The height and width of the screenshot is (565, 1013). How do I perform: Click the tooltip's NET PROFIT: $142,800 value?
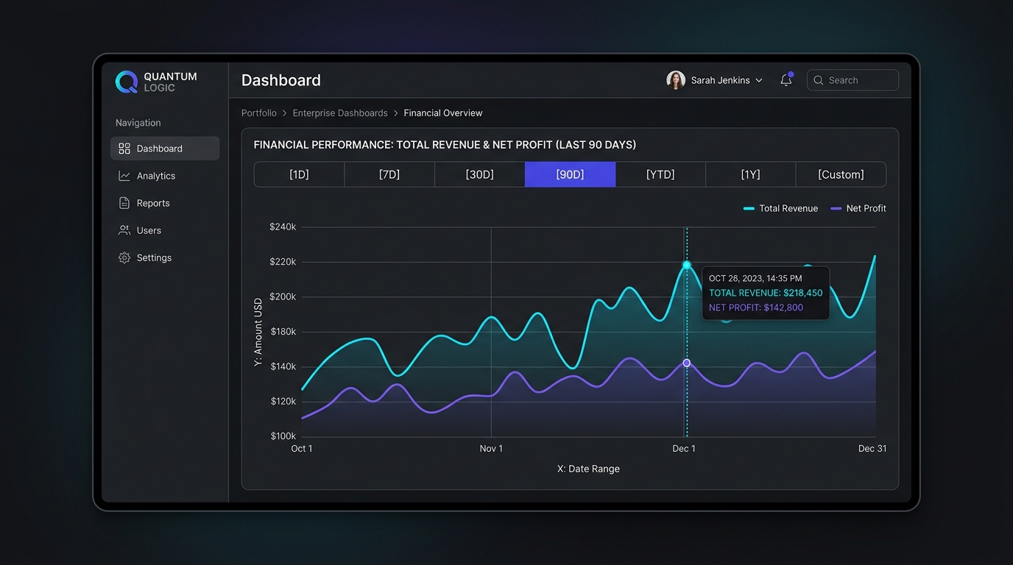click(756, 308)
